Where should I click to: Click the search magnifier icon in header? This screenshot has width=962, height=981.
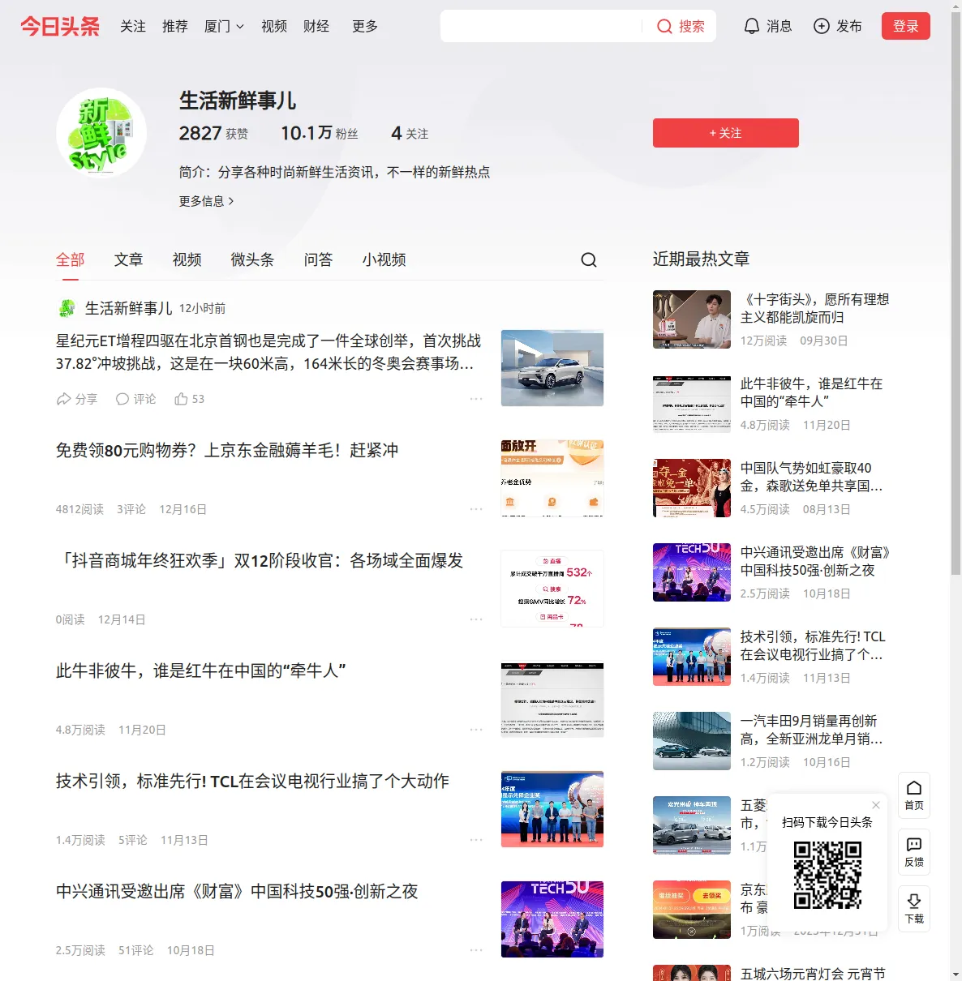(664, 27)
